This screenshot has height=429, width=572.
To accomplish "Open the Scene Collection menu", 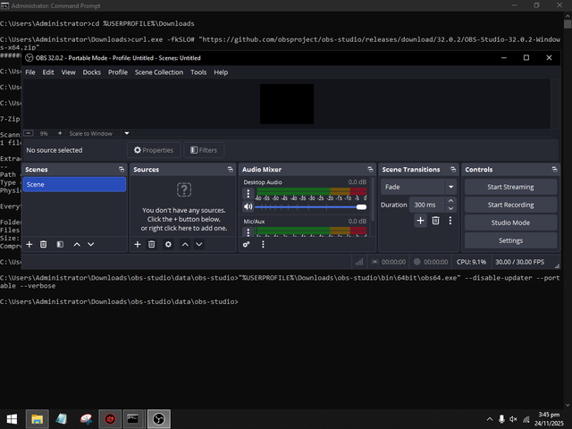I will coord(159,72).
